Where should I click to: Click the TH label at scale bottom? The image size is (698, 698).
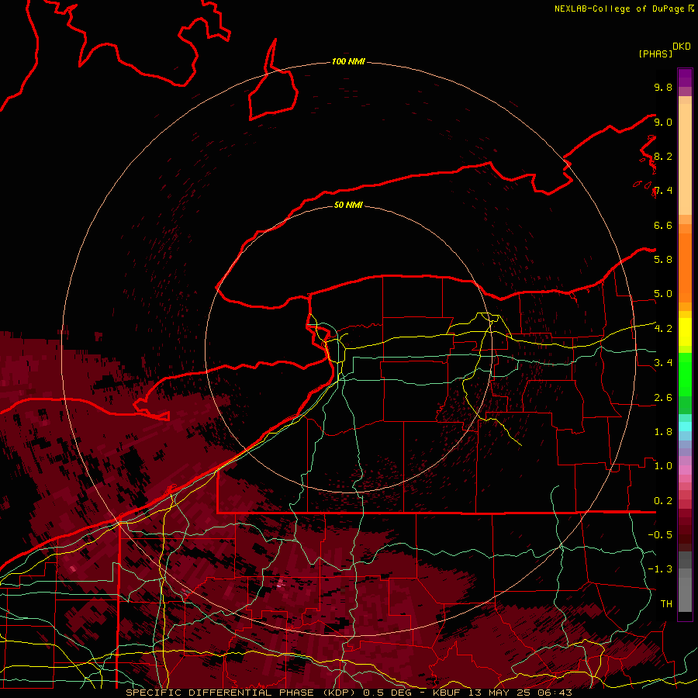[x=666, y=604]
